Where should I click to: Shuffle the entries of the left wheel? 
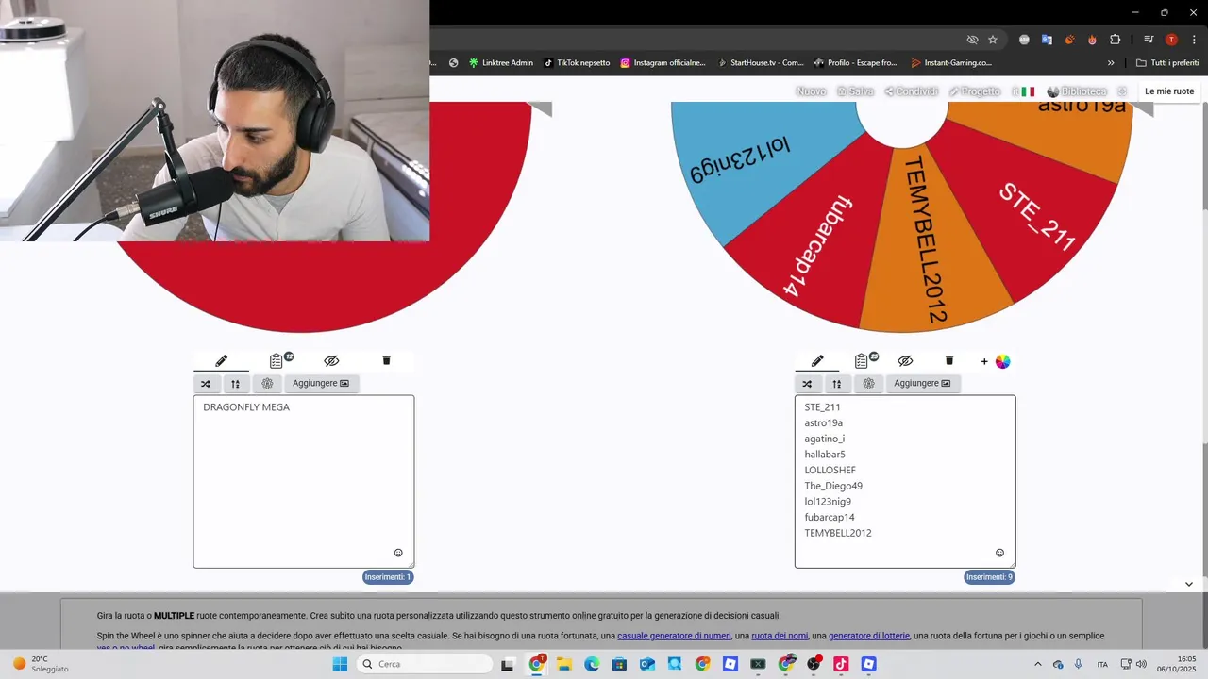click(206, 384)
